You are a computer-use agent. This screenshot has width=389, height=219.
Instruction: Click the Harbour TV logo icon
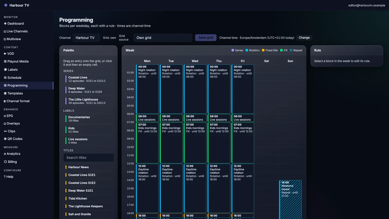point(6,5)
